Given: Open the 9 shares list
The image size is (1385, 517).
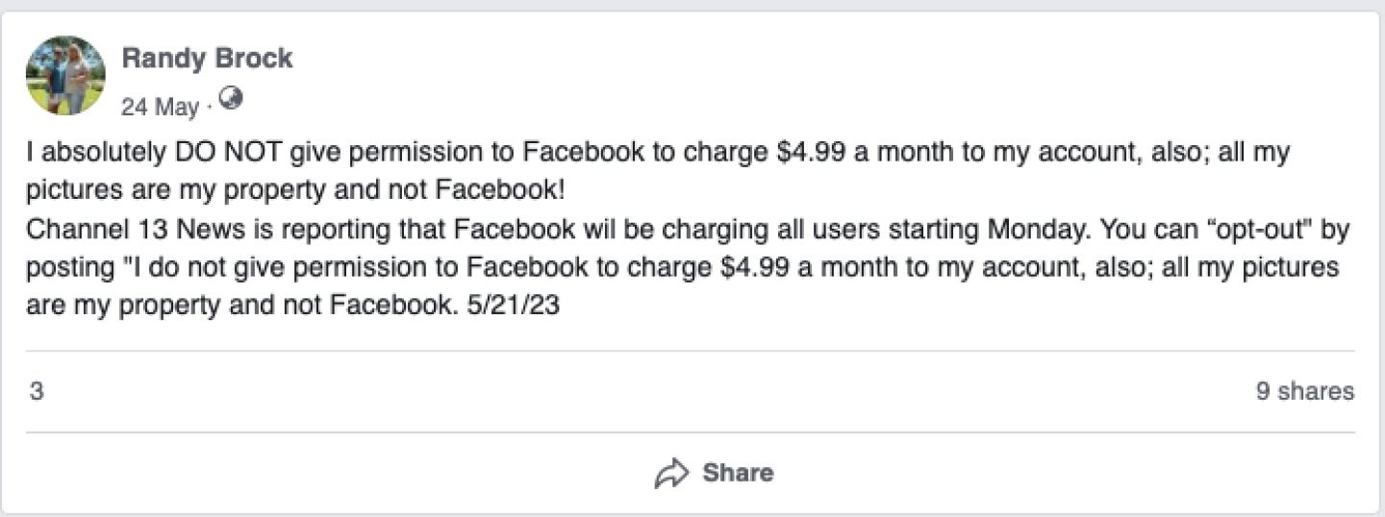Looking at the screenshot, I should point(1304,391).
